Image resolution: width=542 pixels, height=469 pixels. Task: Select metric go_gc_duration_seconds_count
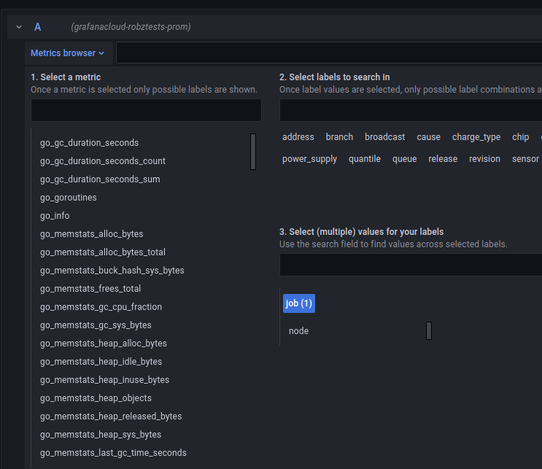tap(103, 161)
